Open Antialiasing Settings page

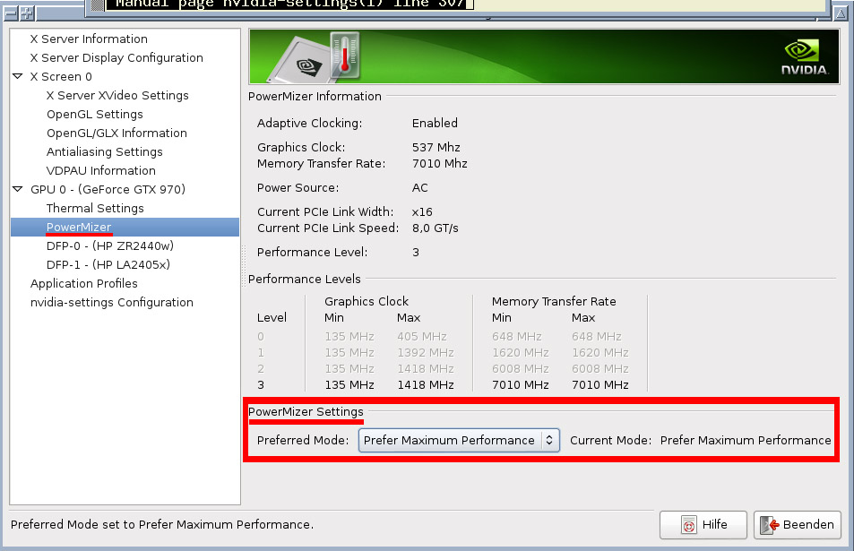pyautogui.click(x=105, y=152)
